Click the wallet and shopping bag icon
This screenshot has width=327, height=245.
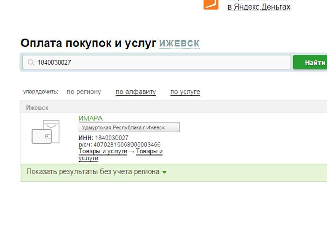(45, 132)
